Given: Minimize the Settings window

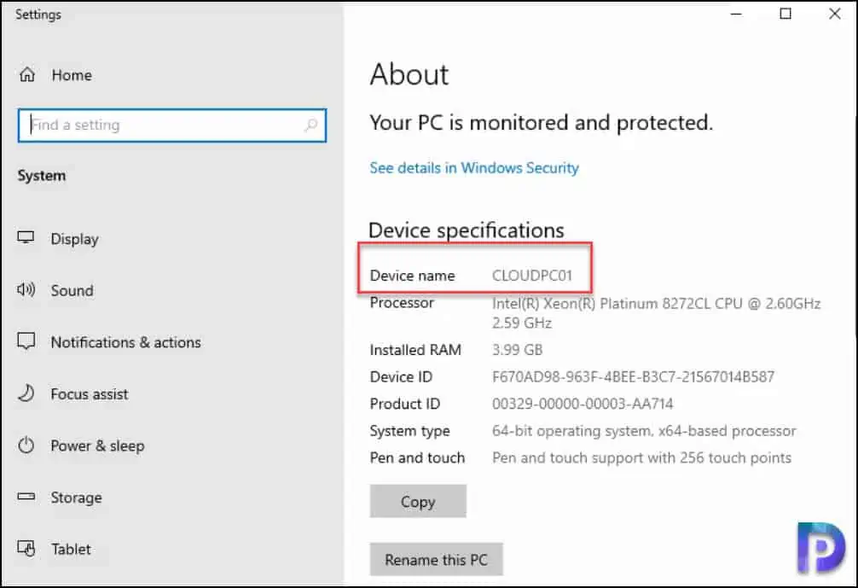Looking at the screenshot, I should pyautogui.click(x=737, y=14).
